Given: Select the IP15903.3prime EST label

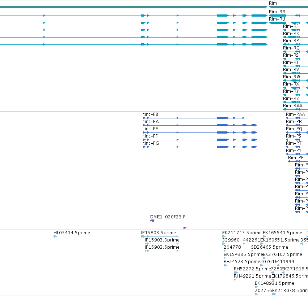Looking at the screenshot, I should pyautogui.click(x=162, y=240).
